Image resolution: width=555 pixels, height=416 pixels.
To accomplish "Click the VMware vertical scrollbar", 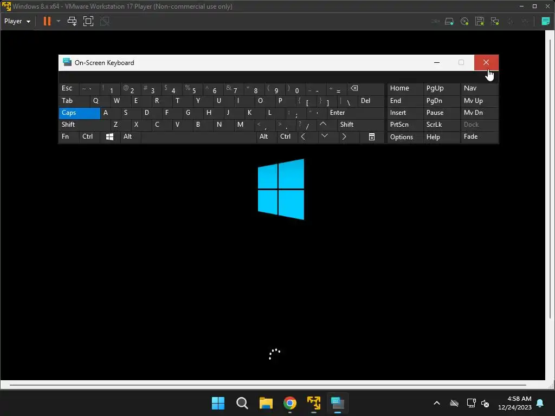I will (550, 179).
